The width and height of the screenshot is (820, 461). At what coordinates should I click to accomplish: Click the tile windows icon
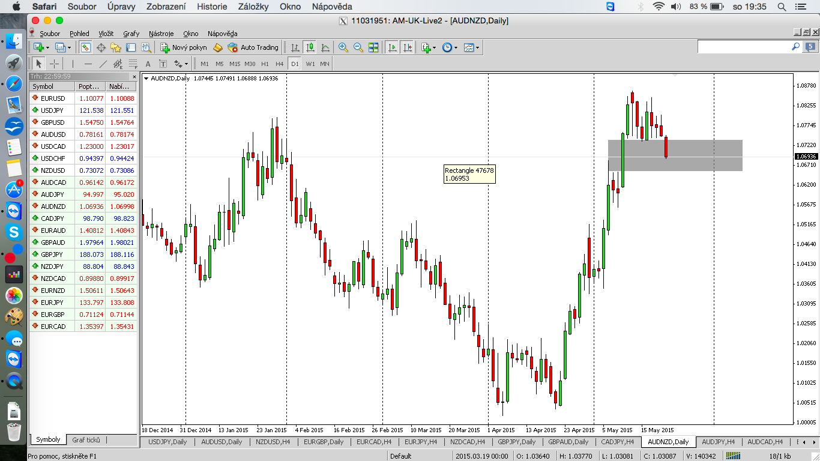tap(373, 47)
